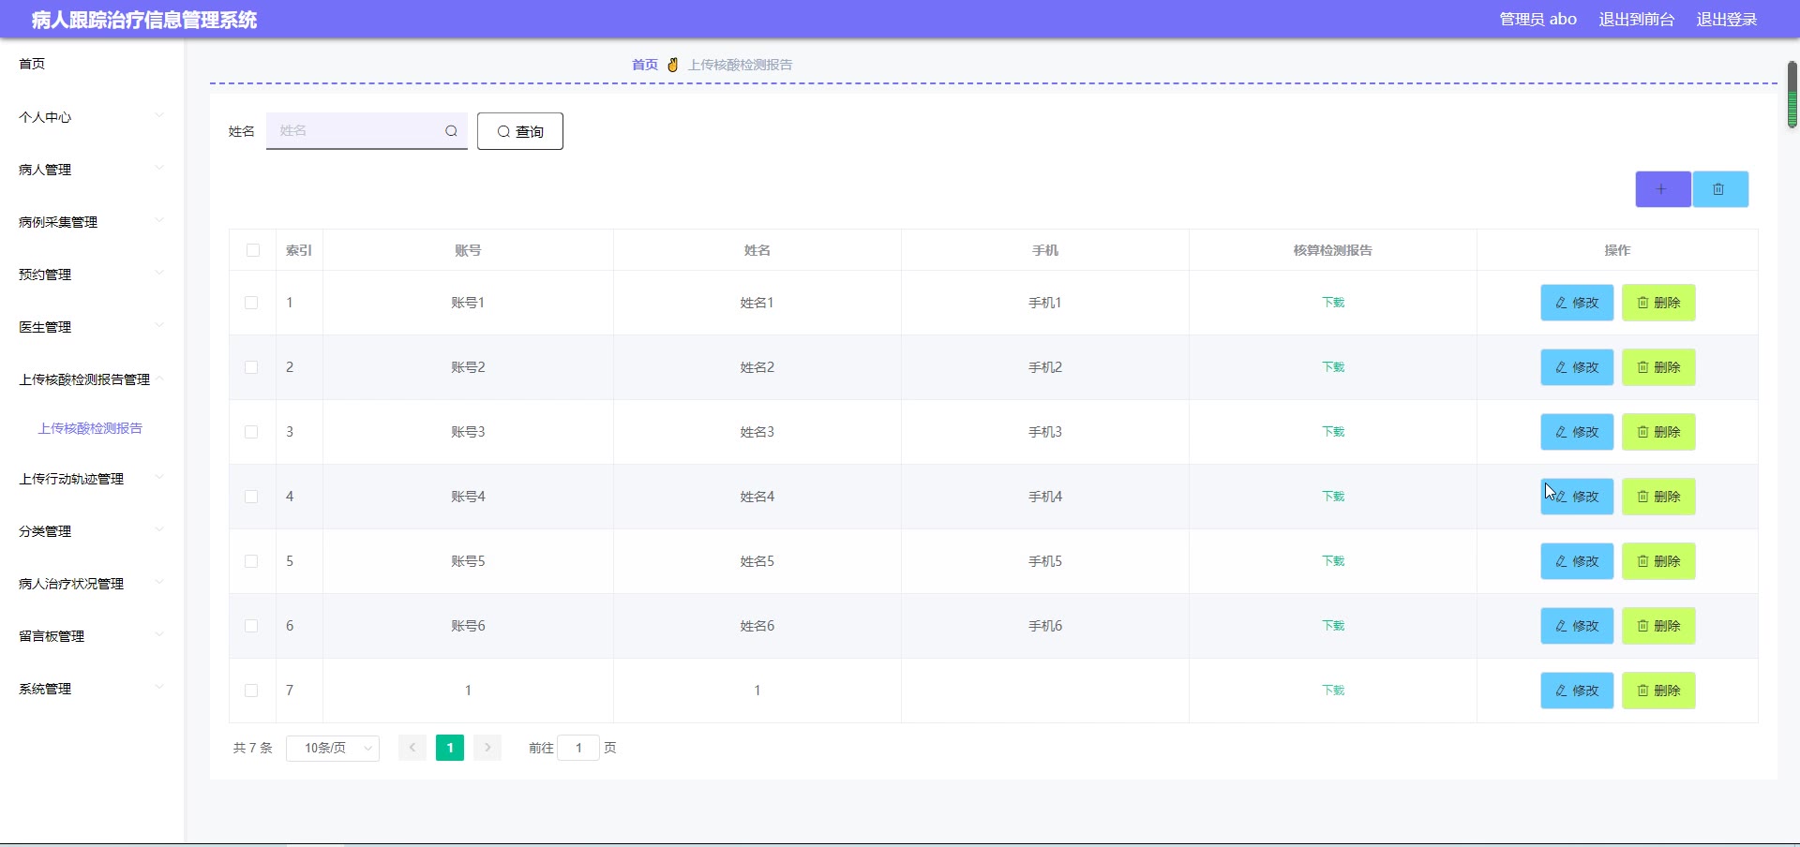Click 删除 for row 账号5
This screenshot has height=847, width=1800.
click(1658, 561)
